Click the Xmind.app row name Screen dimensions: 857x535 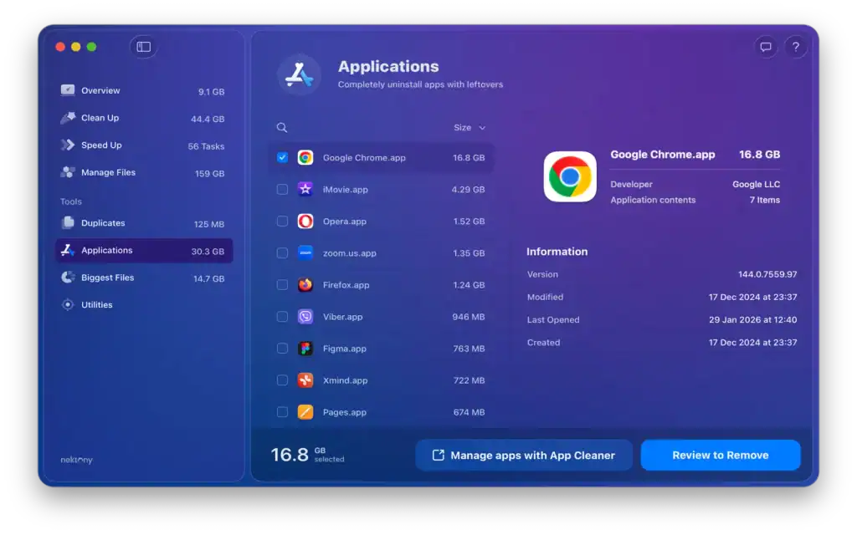tap(345, 380)
